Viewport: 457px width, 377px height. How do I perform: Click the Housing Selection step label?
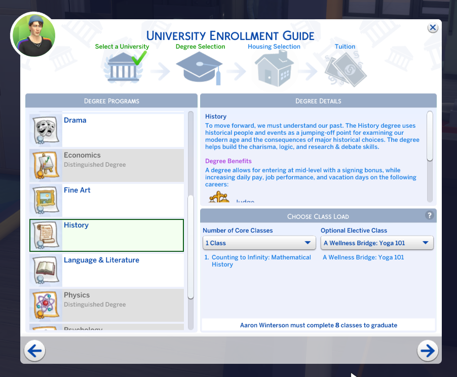click(274, 47)
